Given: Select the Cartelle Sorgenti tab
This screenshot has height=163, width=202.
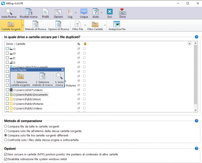Looking at the screenshot, I should (11, 25).
